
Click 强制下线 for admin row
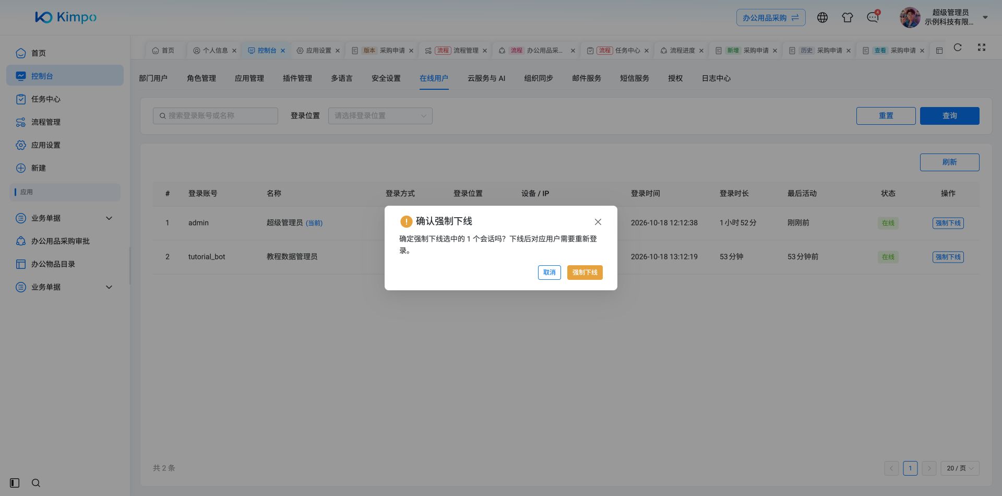pyautogui.click(x=948, y=222)
